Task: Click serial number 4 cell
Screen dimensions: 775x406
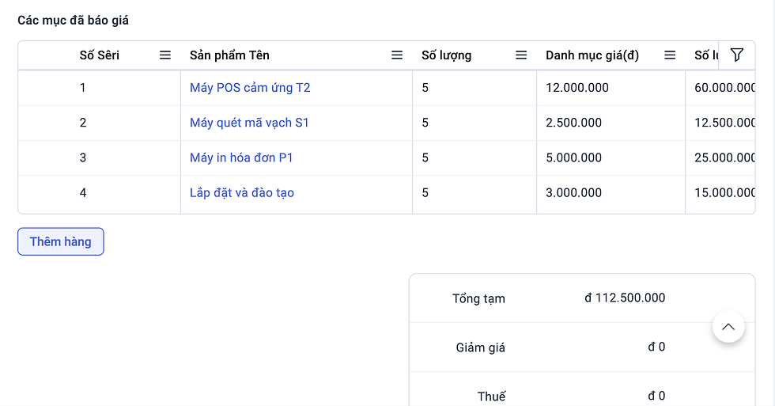Action: pos(100,193)
